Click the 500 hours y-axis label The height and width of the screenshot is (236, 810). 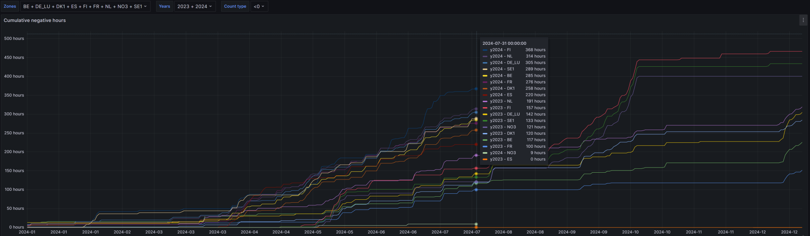(14, 38)
